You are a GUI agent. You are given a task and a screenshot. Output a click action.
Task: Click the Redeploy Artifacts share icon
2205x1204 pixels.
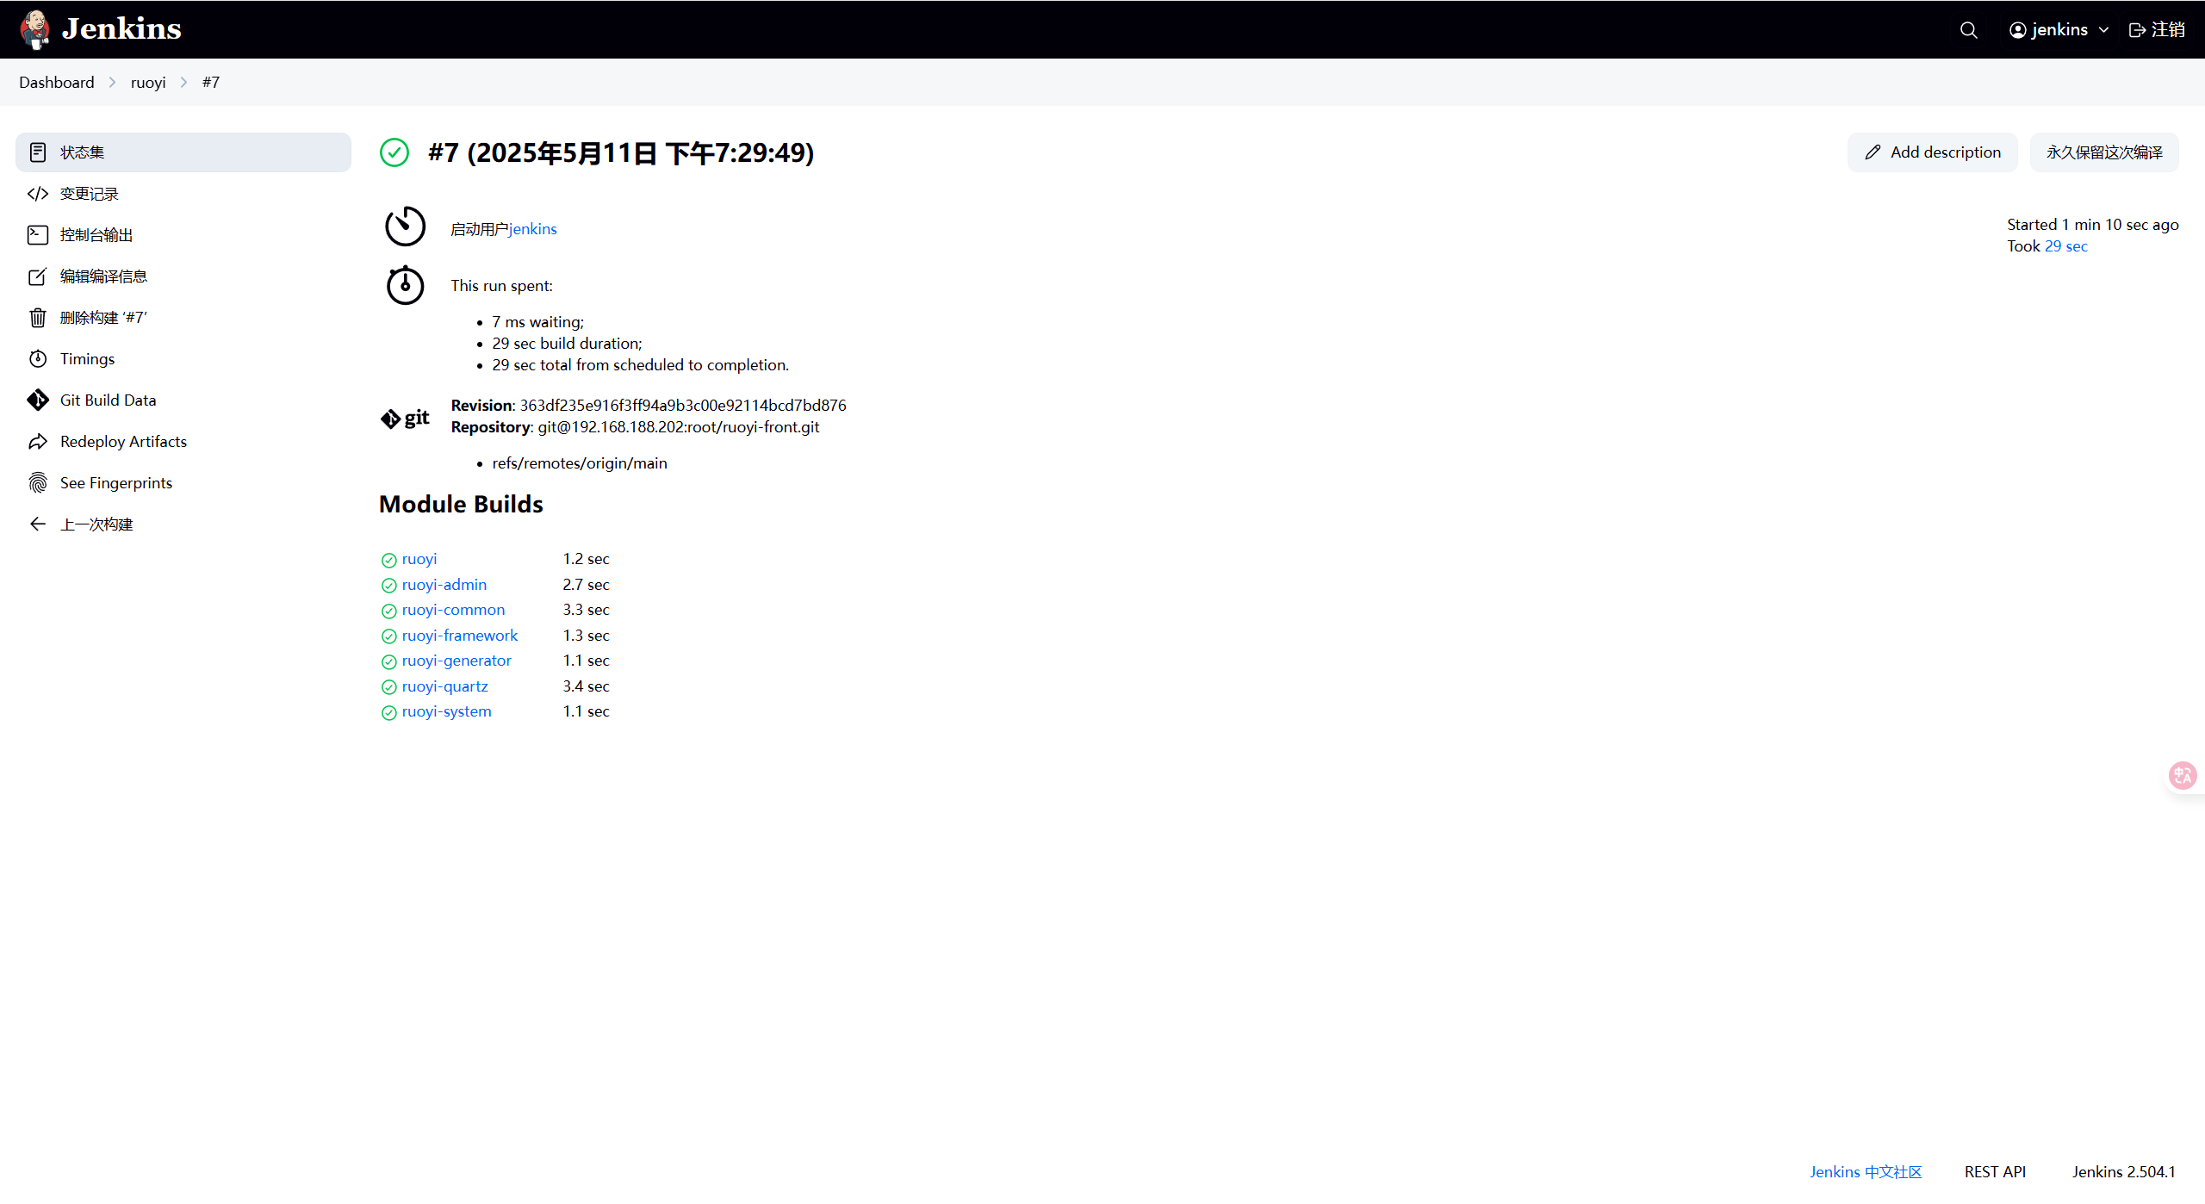[38, 442]
